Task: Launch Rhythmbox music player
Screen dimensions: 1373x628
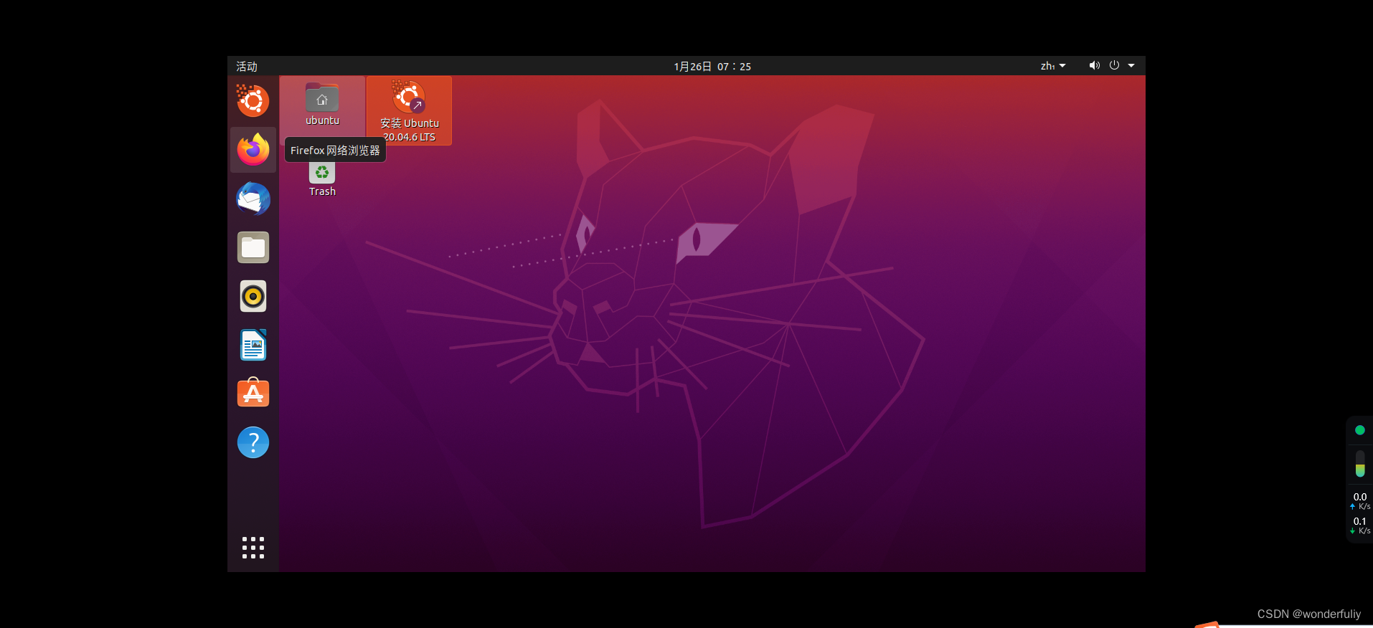Action: [x=253, y=296]
